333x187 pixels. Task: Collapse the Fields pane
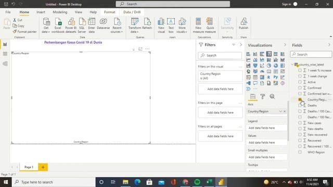(x=329, y=45)
